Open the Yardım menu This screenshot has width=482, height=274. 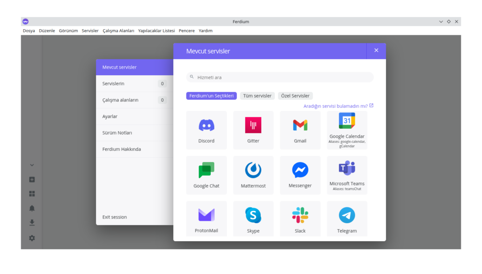(205, 31)
